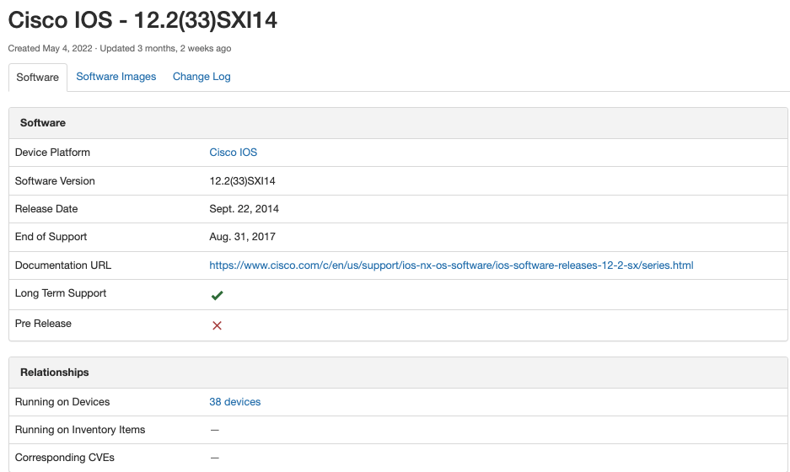This screenshot has height=472, width=790.
Task: Select the Release Date value Sept. 22, 2014
Action: 244,208
